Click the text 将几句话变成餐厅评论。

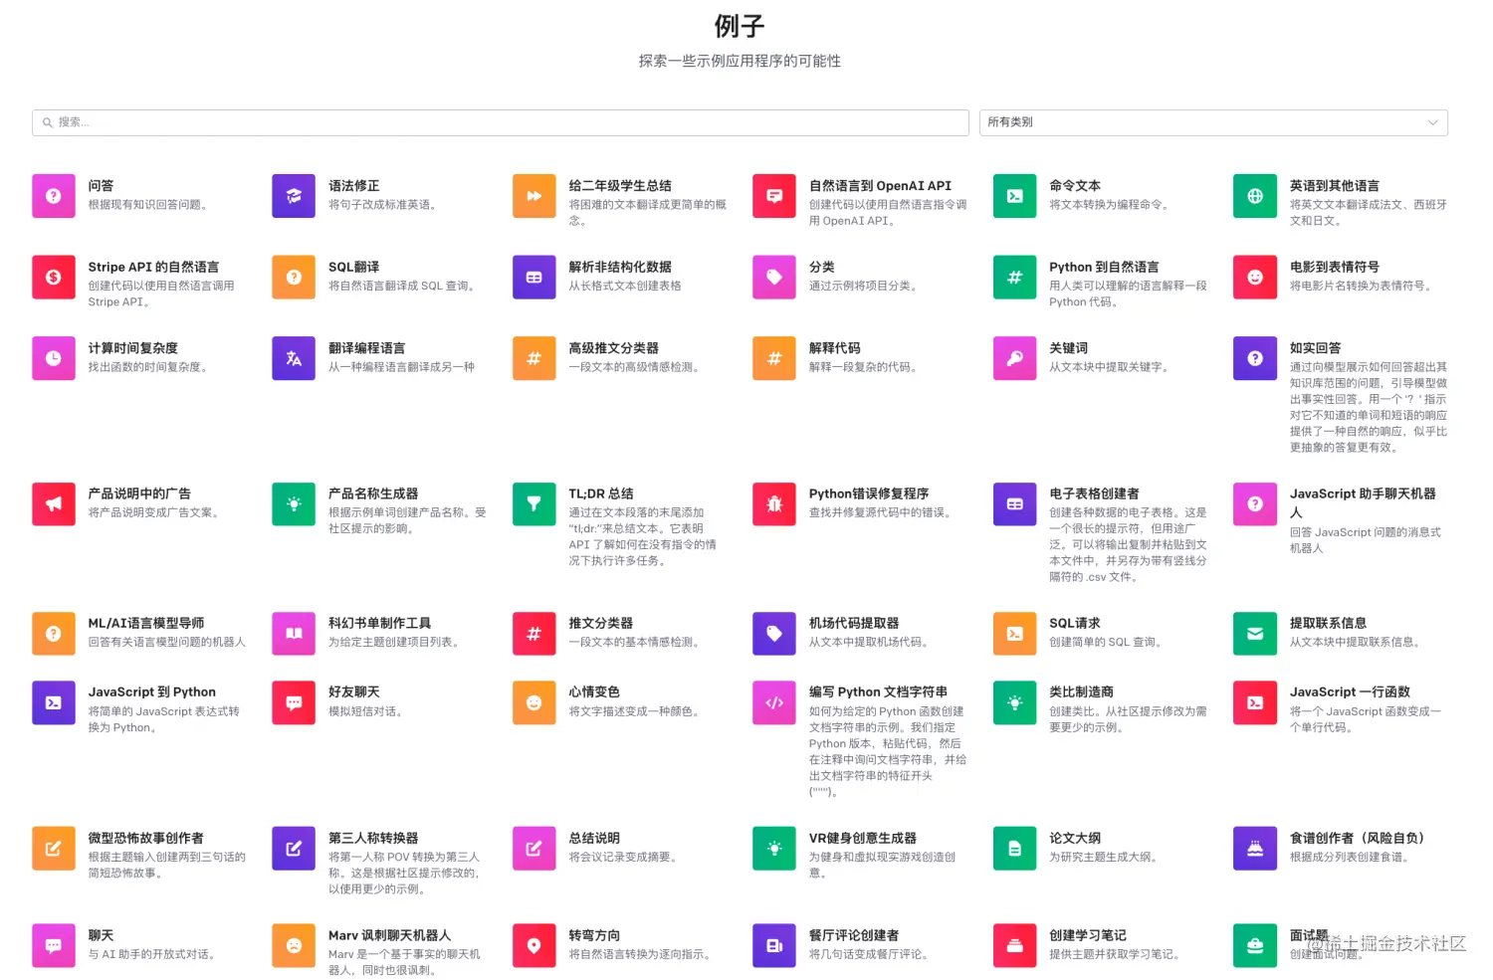[x=870, y=954]
